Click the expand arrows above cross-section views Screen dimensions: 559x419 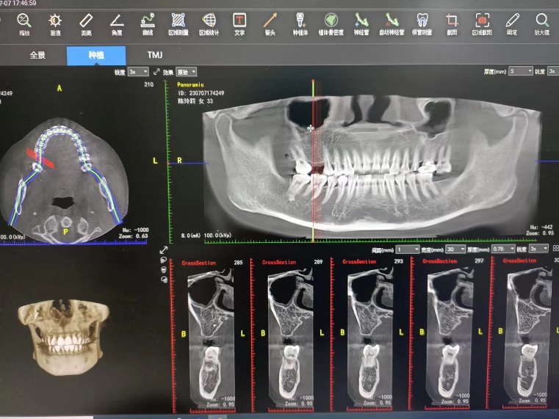164,250
